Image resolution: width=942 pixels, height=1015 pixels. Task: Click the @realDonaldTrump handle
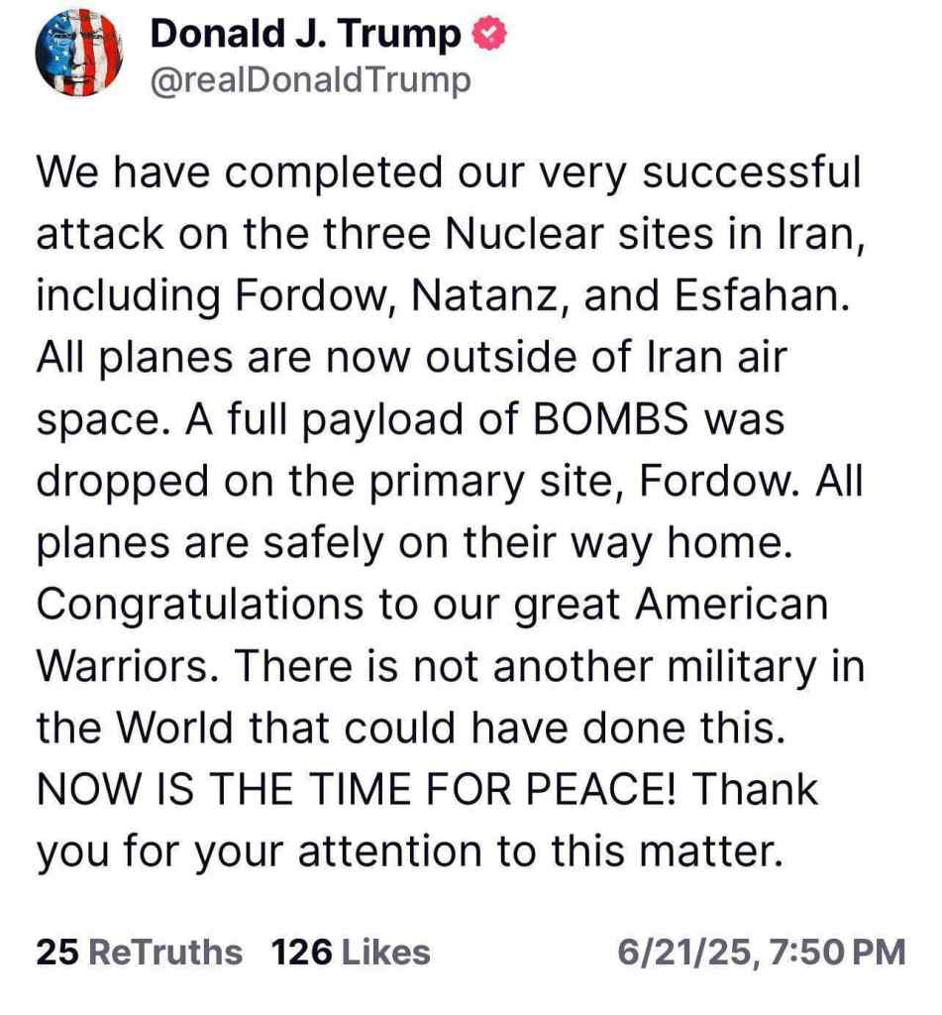309,81
